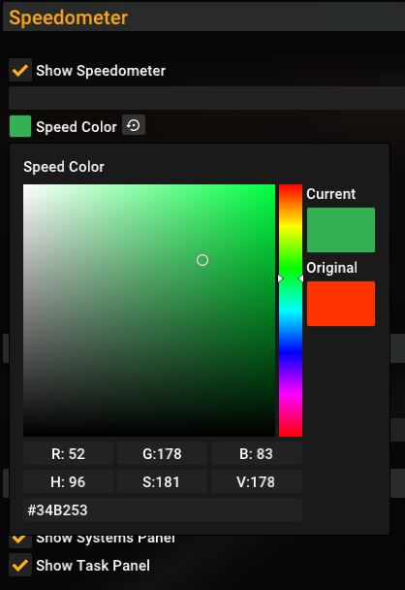Viewport: 405px width, 590px height.
Task: Reset Speed Color to default
Action: (x=134, y=125)
